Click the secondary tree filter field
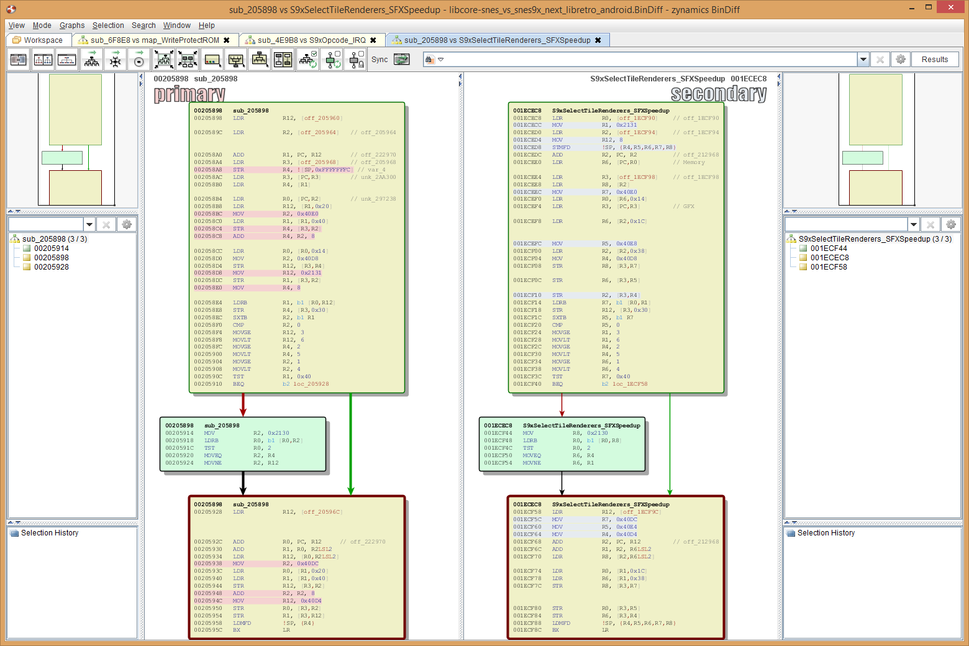The height and width of the screenshot is (646, 969). coord(846,224)
